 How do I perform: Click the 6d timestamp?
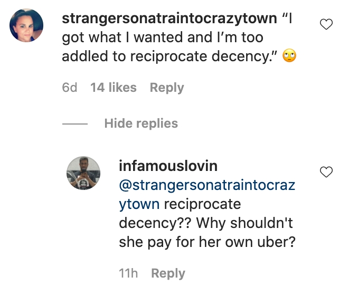pyautogui.click(x=70, y=88)
